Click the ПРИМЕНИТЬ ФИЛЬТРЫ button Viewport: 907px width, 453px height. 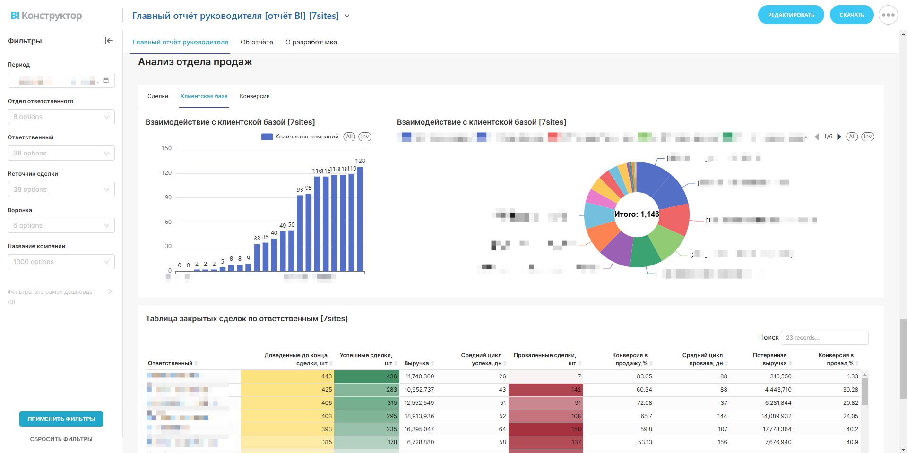pyautogui.click(x=61, y=419)
